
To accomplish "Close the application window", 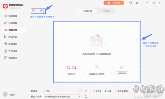I will tap(159, 3).
